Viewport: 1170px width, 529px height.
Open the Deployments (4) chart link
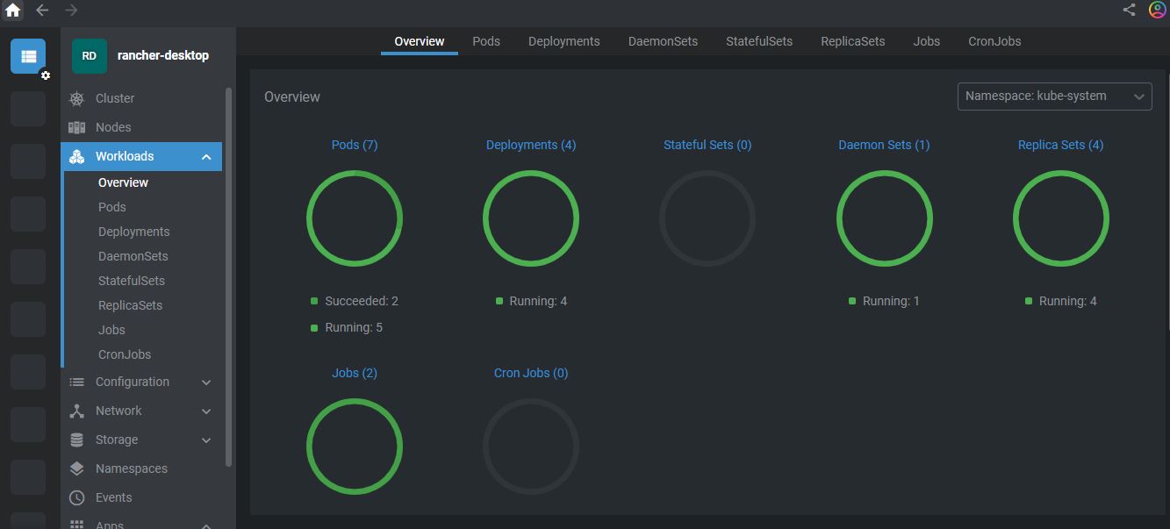530,144
